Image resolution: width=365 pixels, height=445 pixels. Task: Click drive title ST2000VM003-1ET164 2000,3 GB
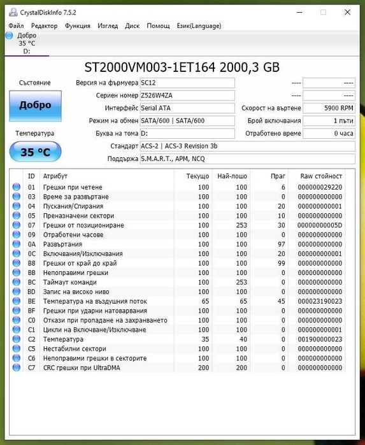tap(182, 67)
